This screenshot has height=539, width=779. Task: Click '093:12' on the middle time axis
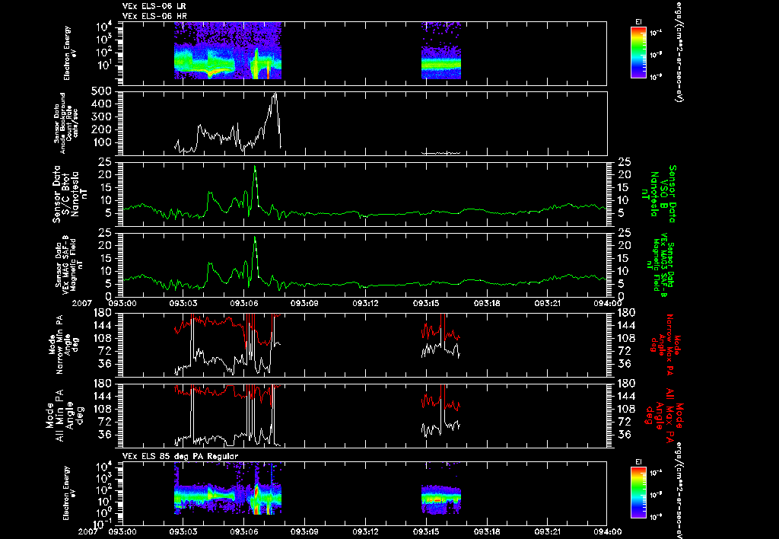[366, 303]
